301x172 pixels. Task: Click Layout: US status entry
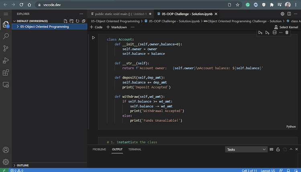point(268,170)
